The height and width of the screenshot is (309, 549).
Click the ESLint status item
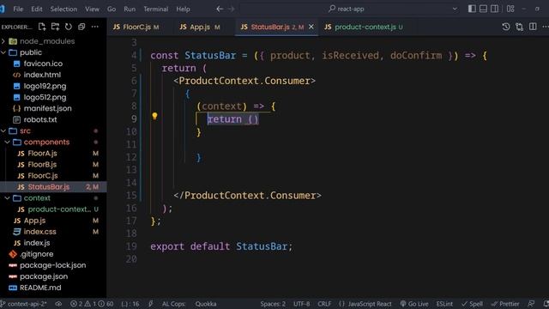coord(444,304)
